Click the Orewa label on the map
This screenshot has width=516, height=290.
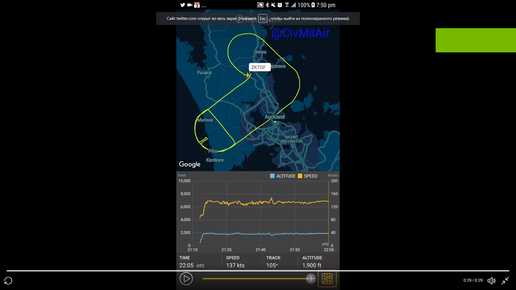[x=260, y=52]
